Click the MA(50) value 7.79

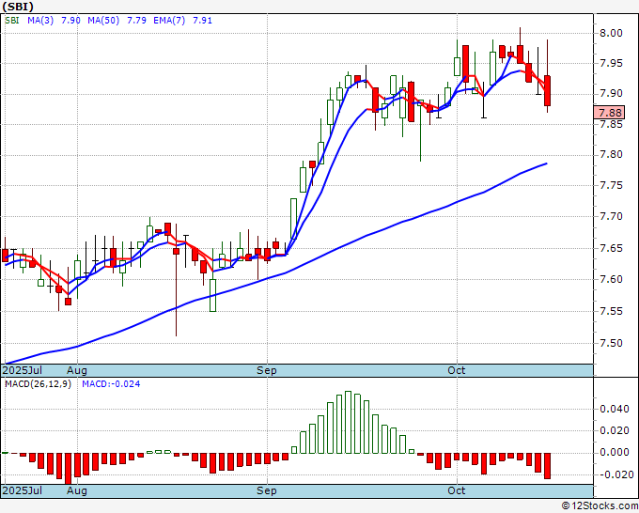(136, 21)
